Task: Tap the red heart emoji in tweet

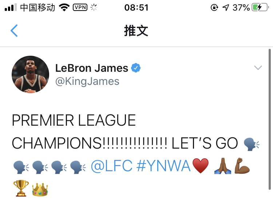Action: [201, 166]
